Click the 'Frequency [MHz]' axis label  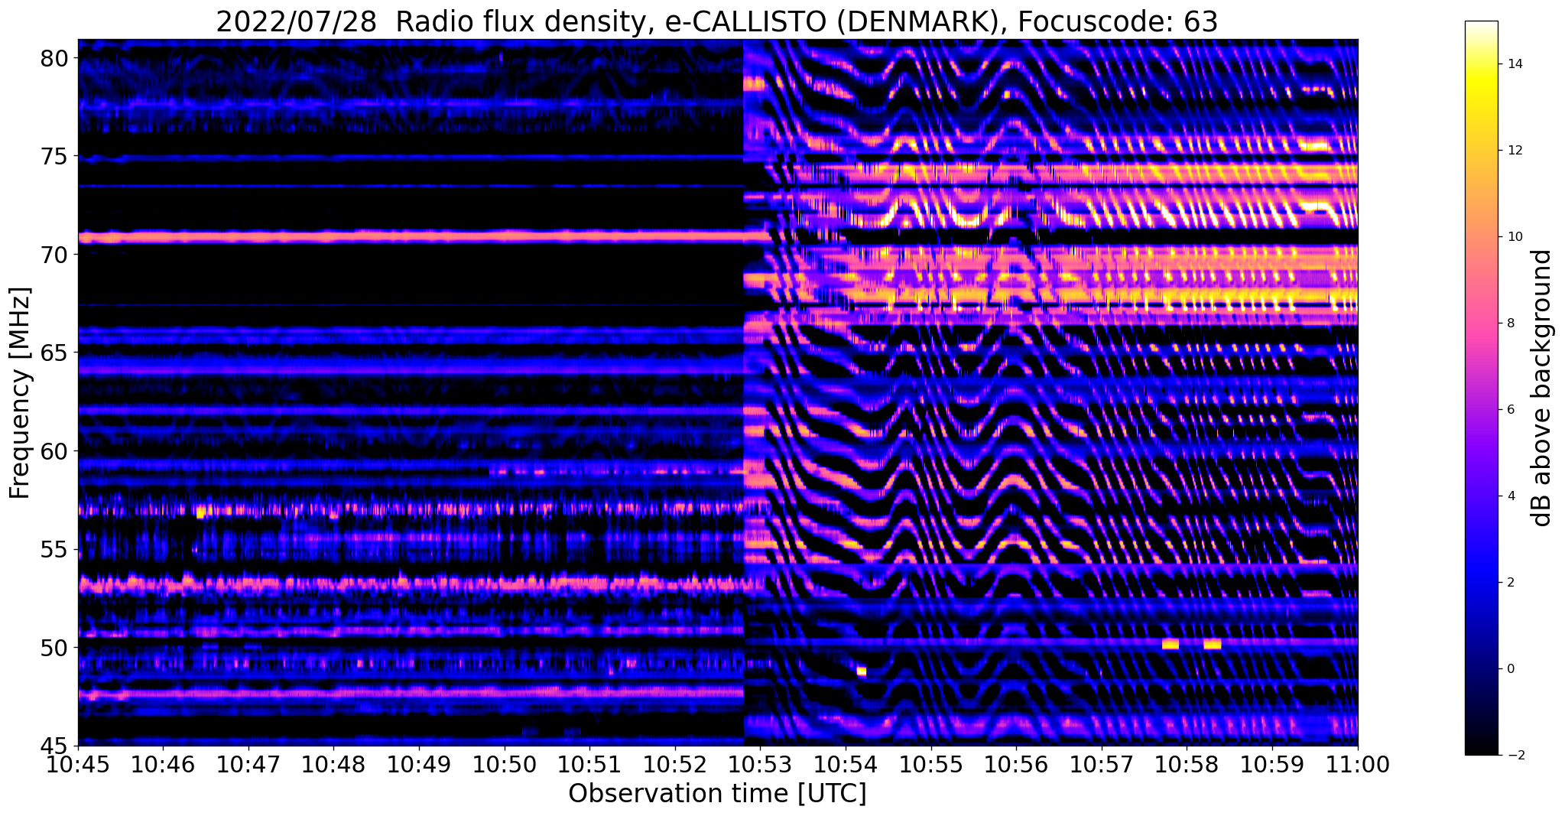click(x=21, y=393)
